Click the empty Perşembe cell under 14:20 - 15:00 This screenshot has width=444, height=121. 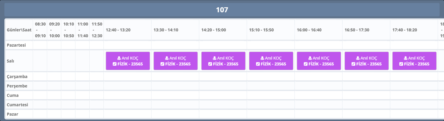point(223,86)
